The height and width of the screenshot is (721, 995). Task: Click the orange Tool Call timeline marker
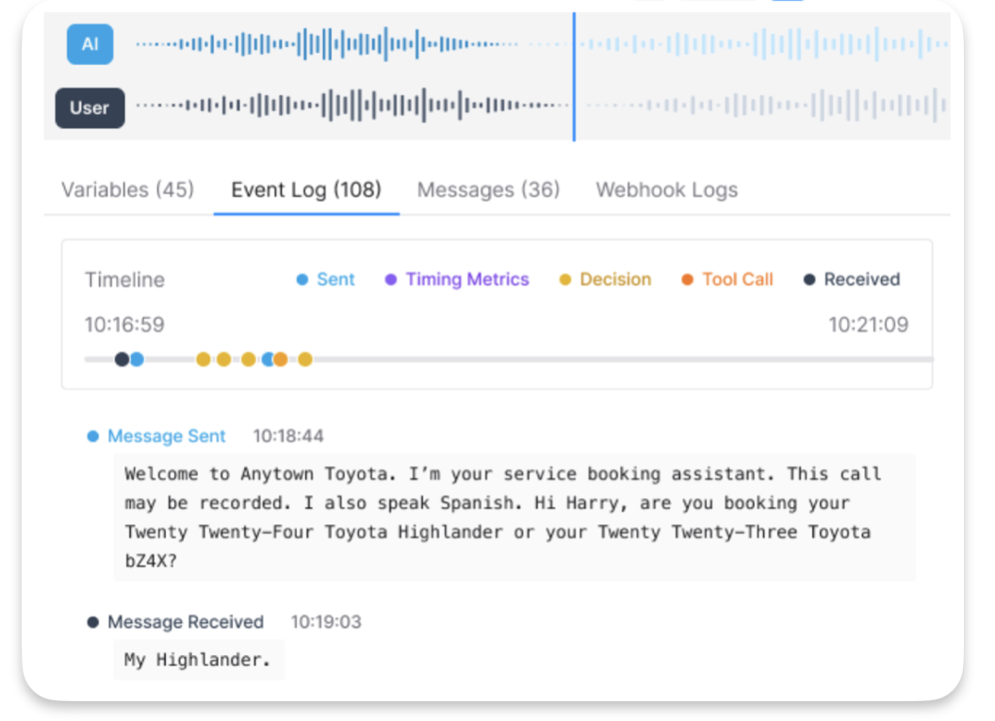[281, 359]
